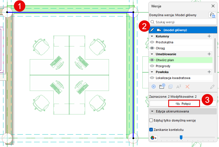
Task: Click the version list scrollbar
Action: (215, 56)
